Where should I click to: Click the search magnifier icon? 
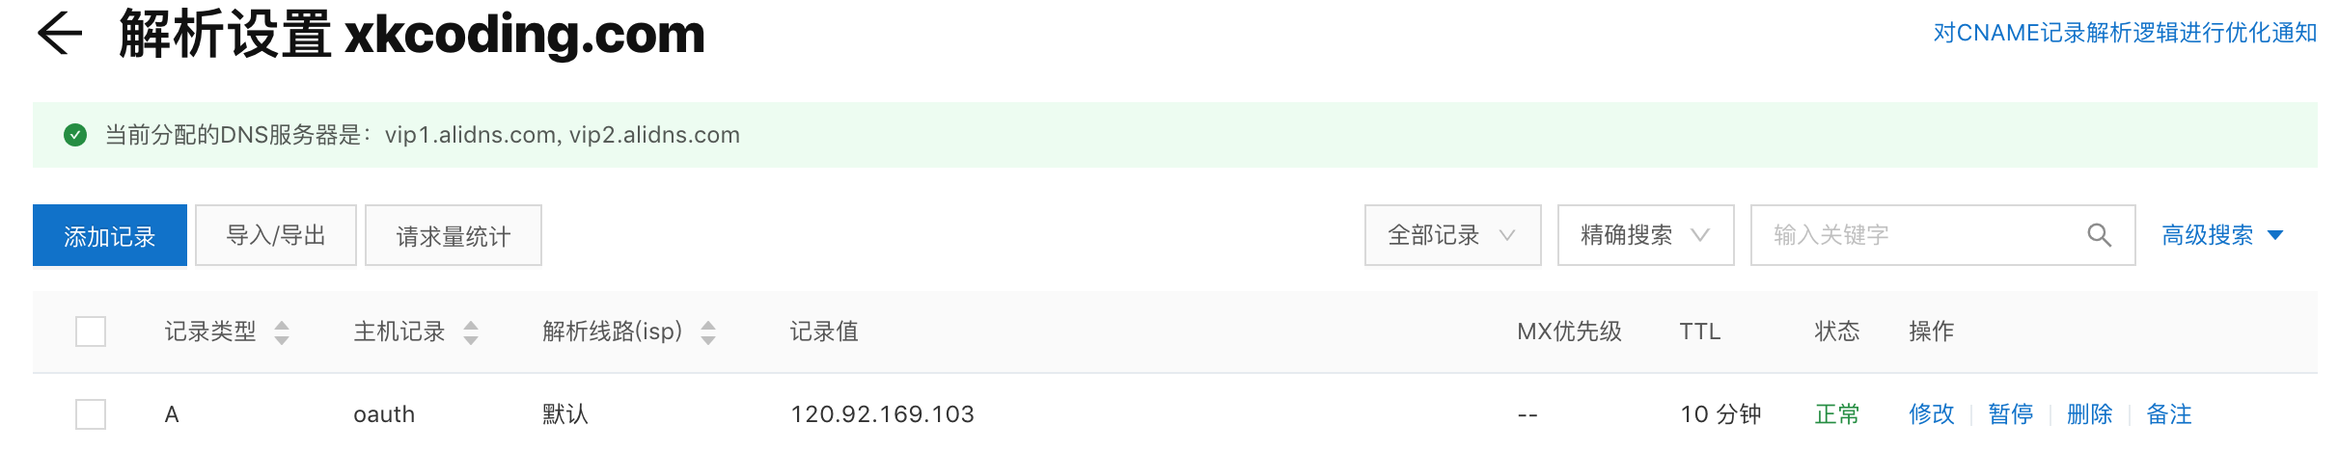pos(2099,235)
